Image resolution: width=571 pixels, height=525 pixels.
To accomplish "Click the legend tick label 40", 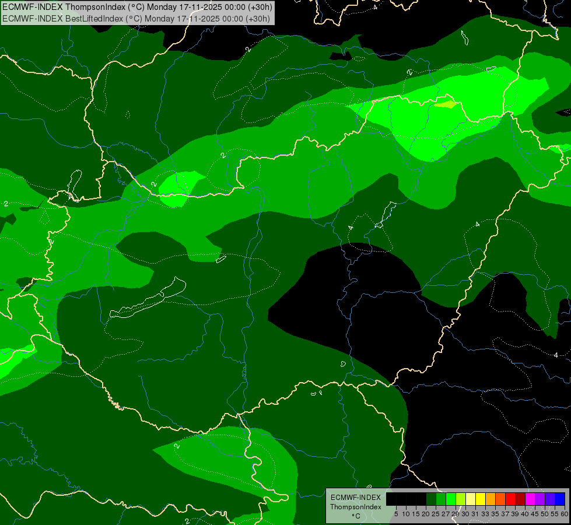I will tap(525, 514).
